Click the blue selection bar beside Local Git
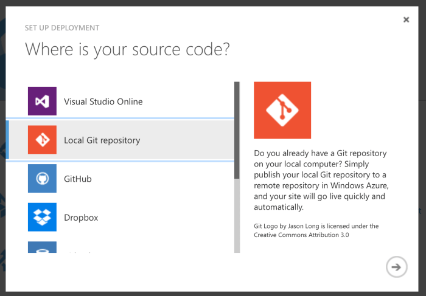 click(8, 140)
